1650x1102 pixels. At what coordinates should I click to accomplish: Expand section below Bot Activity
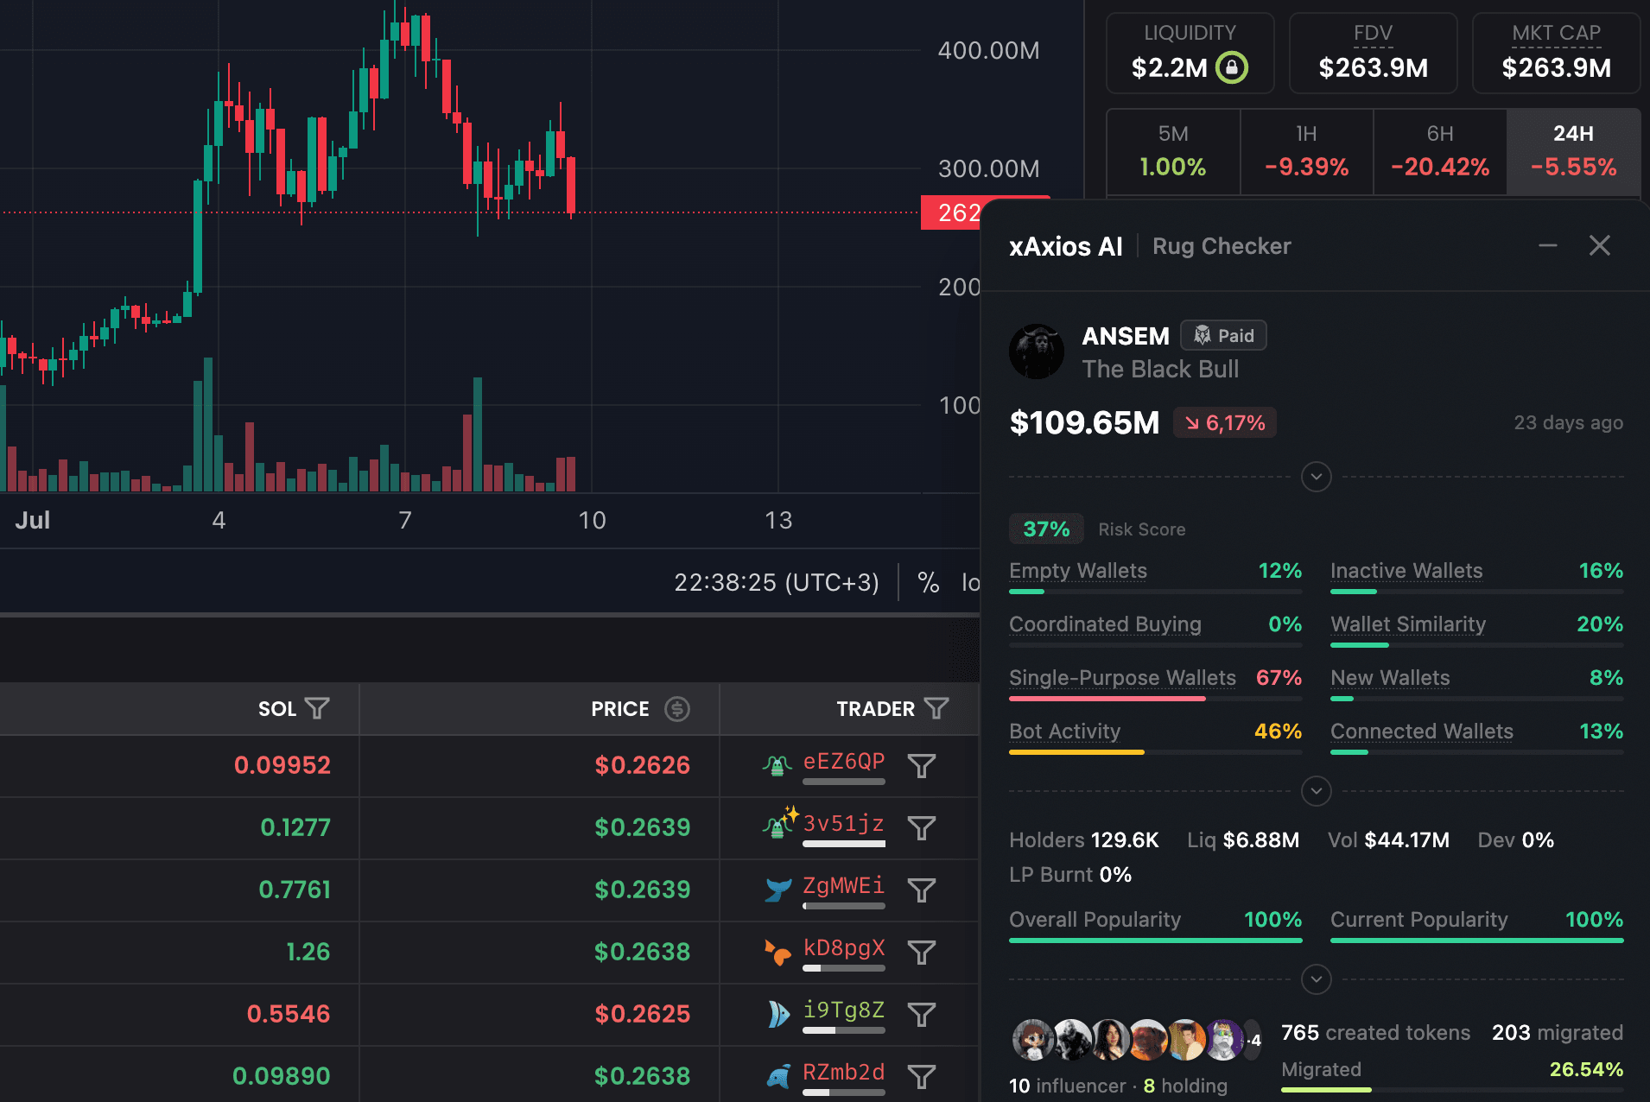tap(1317, 791)
